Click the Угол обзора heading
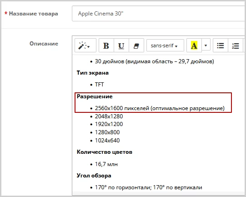Image resolution: width=246 pixels, height=197 pixels. point(94,176)
